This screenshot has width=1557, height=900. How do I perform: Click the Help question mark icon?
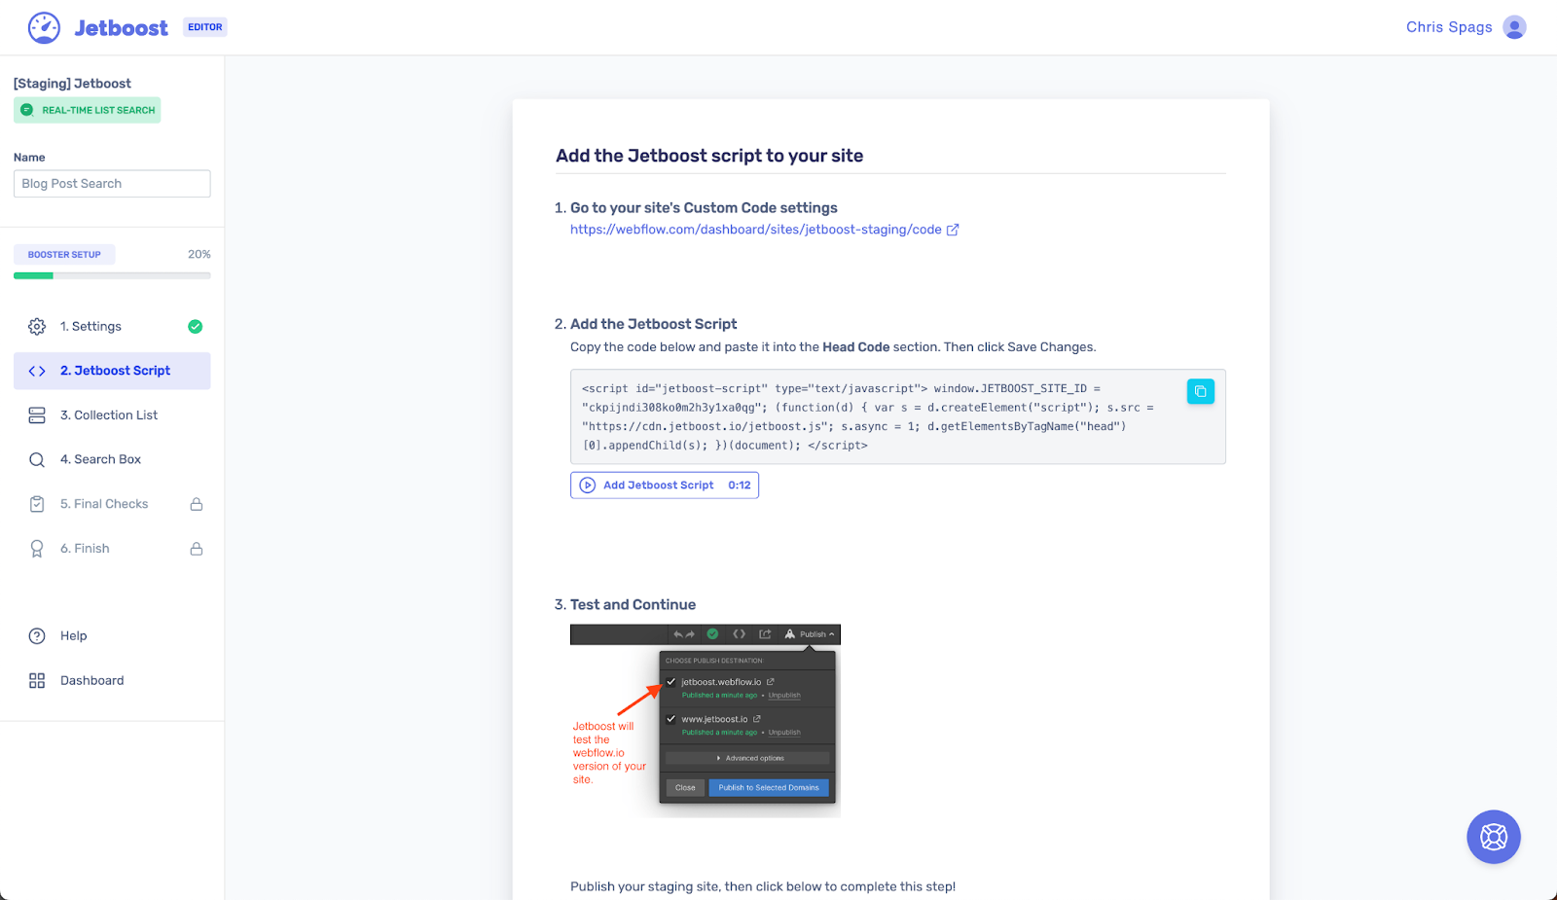37,636
